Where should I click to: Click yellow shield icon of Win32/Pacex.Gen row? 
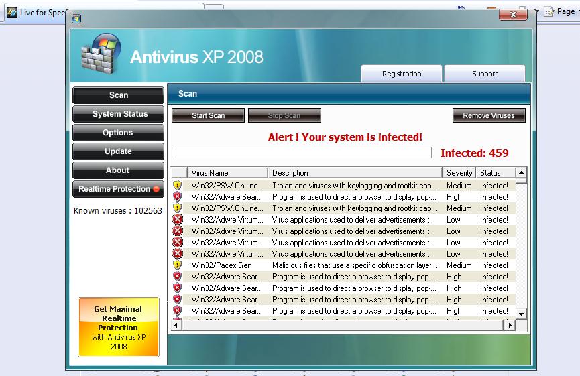[x=178, y=265]
